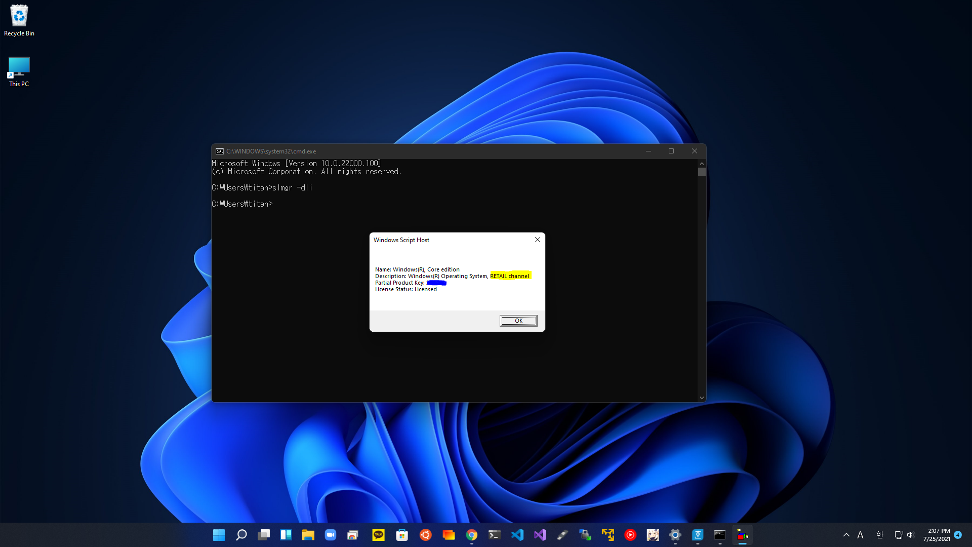Select the This PC desktop shortcut
This screenshot has width=972, height=547.
[19, 71]
